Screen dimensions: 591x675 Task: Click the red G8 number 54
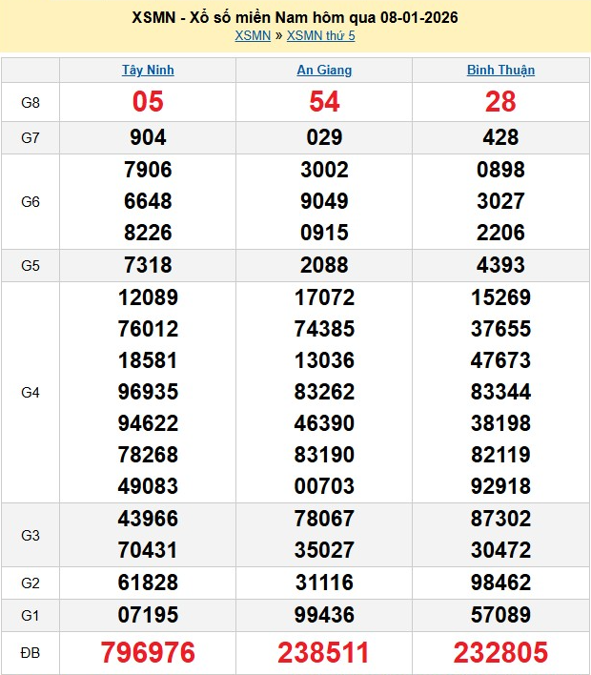[x=324, y=102]
